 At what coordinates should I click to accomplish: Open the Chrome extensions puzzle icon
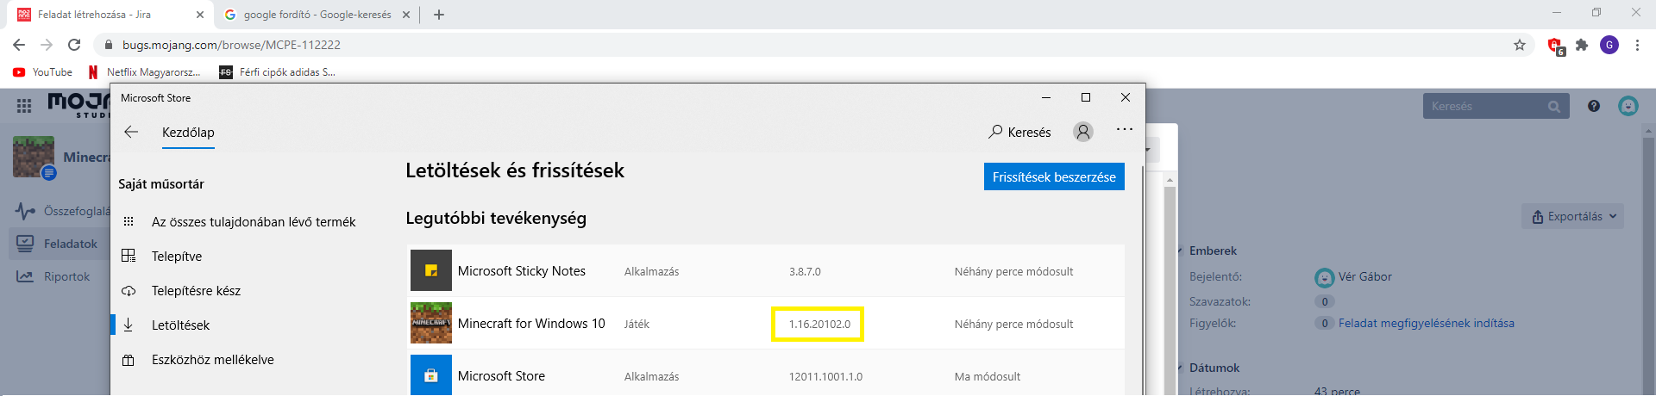(1582, 45)
